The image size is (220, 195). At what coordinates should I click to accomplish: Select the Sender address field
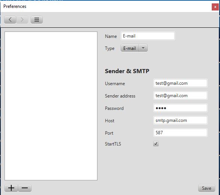[x=180, y=96]
